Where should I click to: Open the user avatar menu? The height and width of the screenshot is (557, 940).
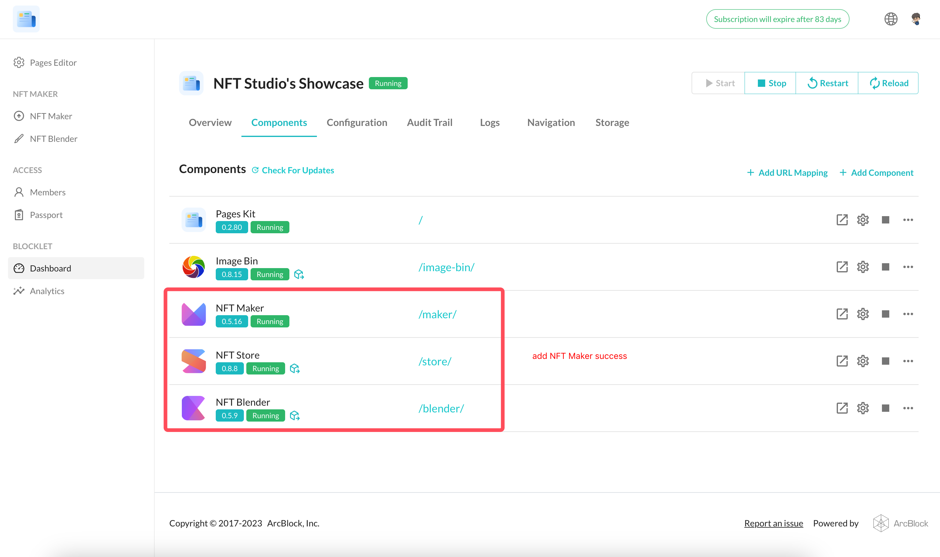[x=916, y=19]
